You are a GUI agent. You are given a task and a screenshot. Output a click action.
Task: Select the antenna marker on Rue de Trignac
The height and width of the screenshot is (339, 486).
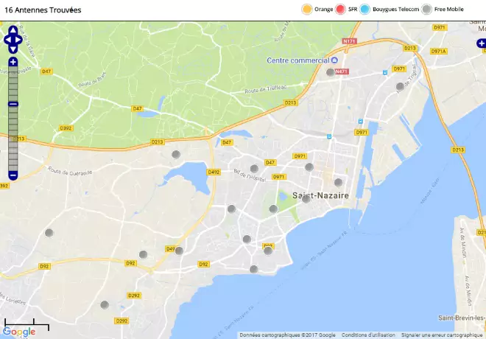click(400, 86)
